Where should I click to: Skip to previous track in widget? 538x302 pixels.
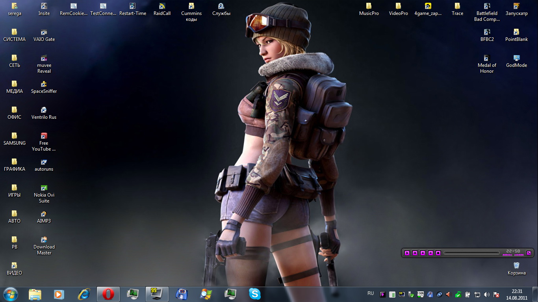(x=423, y=253)
